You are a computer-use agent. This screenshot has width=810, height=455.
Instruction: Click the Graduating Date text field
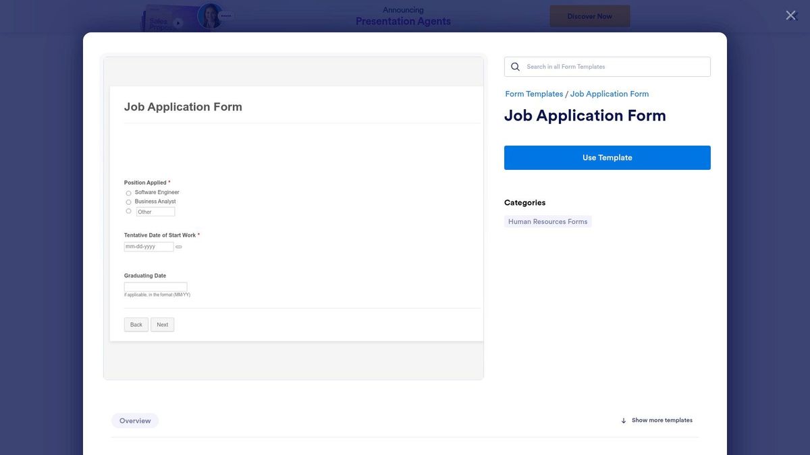click(x=155, y=286)
